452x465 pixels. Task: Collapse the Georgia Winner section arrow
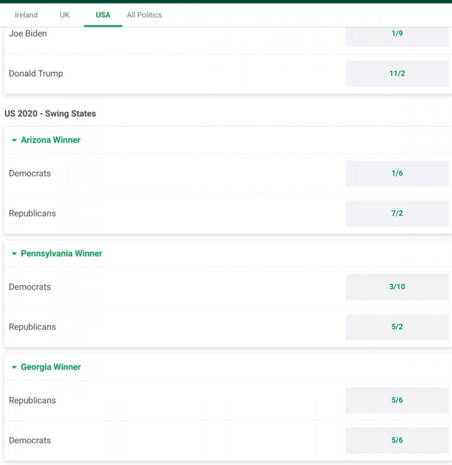pos(14,368)
